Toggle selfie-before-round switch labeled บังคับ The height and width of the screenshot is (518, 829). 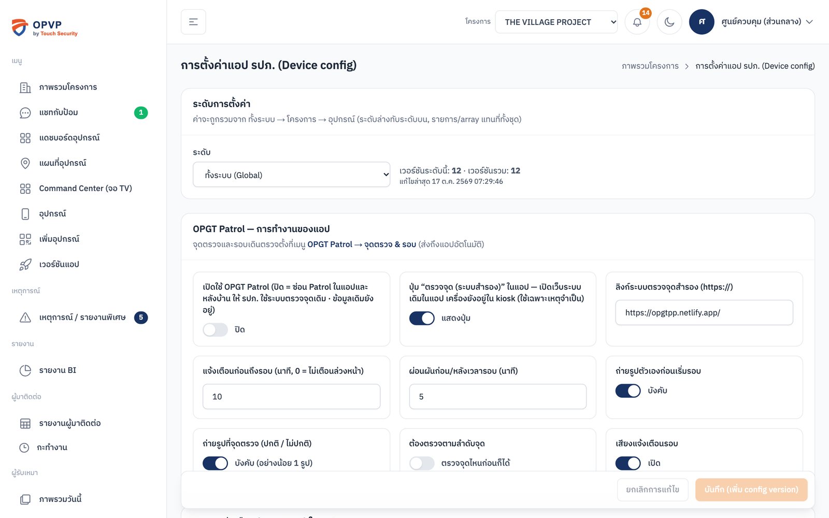[628, 391]
